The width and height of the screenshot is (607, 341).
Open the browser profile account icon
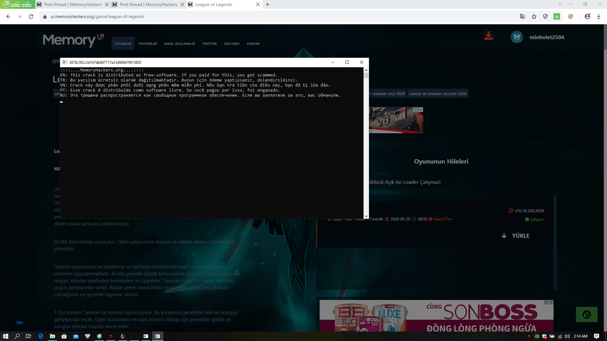(x=587, y=16)
